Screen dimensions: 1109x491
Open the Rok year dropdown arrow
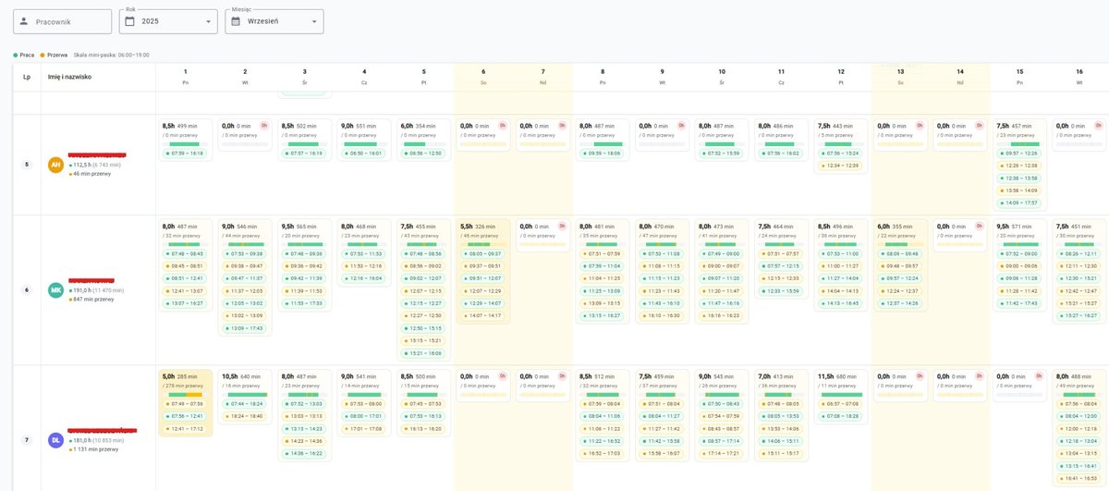click(x=208, y=21)
